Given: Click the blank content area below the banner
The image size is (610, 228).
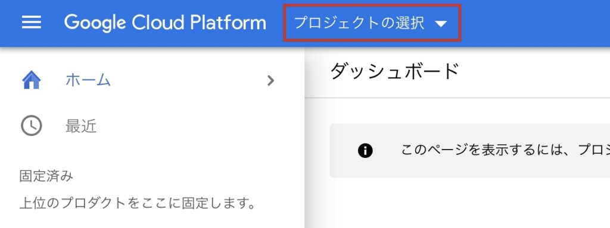Looking at the screenshot, I should pyautogui.click(x=457, y=204).
